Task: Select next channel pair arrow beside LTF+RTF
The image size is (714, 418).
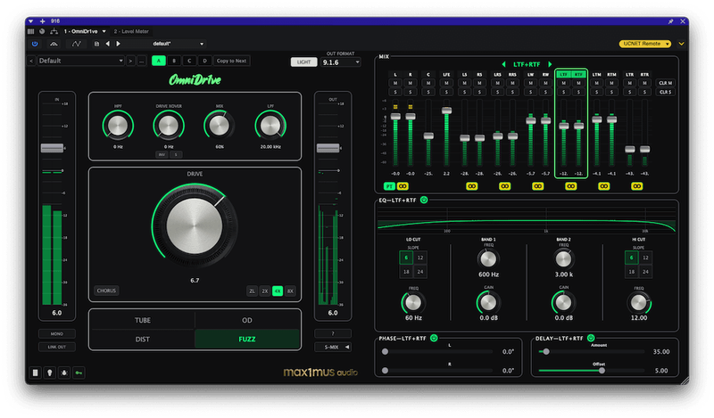Action: (x=550, y=64)
